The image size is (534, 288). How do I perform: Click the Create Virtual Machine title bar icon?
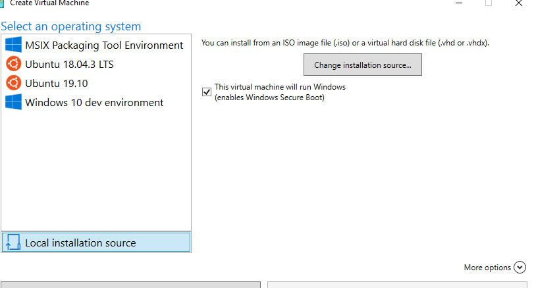point(2,3)
